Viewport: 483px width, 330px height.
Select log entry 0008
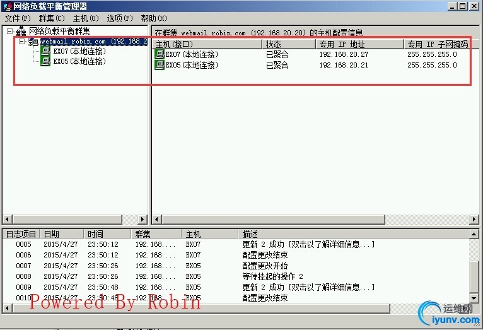pyautogui.click(x=236, y=276)
